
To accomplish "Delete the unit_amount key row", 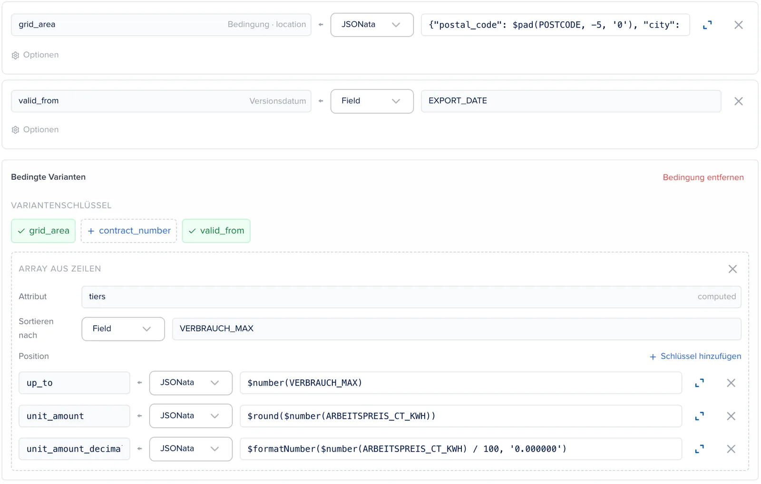I will (x=731, y=416).
